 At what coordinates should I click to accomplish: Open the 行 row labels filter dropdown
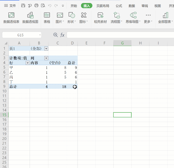pos(27,63)
